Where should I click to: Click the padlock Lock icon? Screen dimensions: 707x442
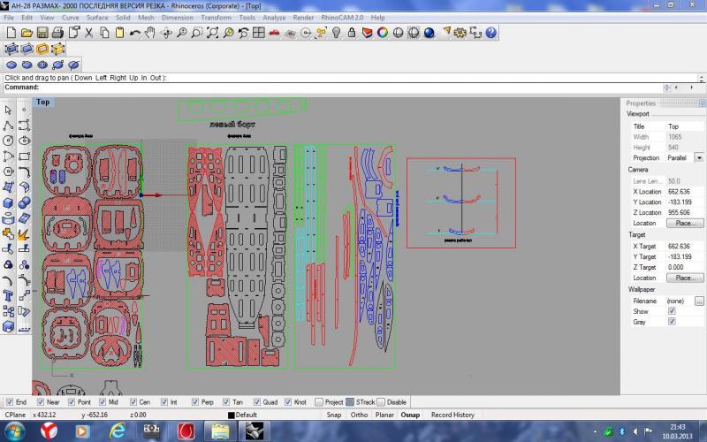pyautogui.click(x=352, y=33)
